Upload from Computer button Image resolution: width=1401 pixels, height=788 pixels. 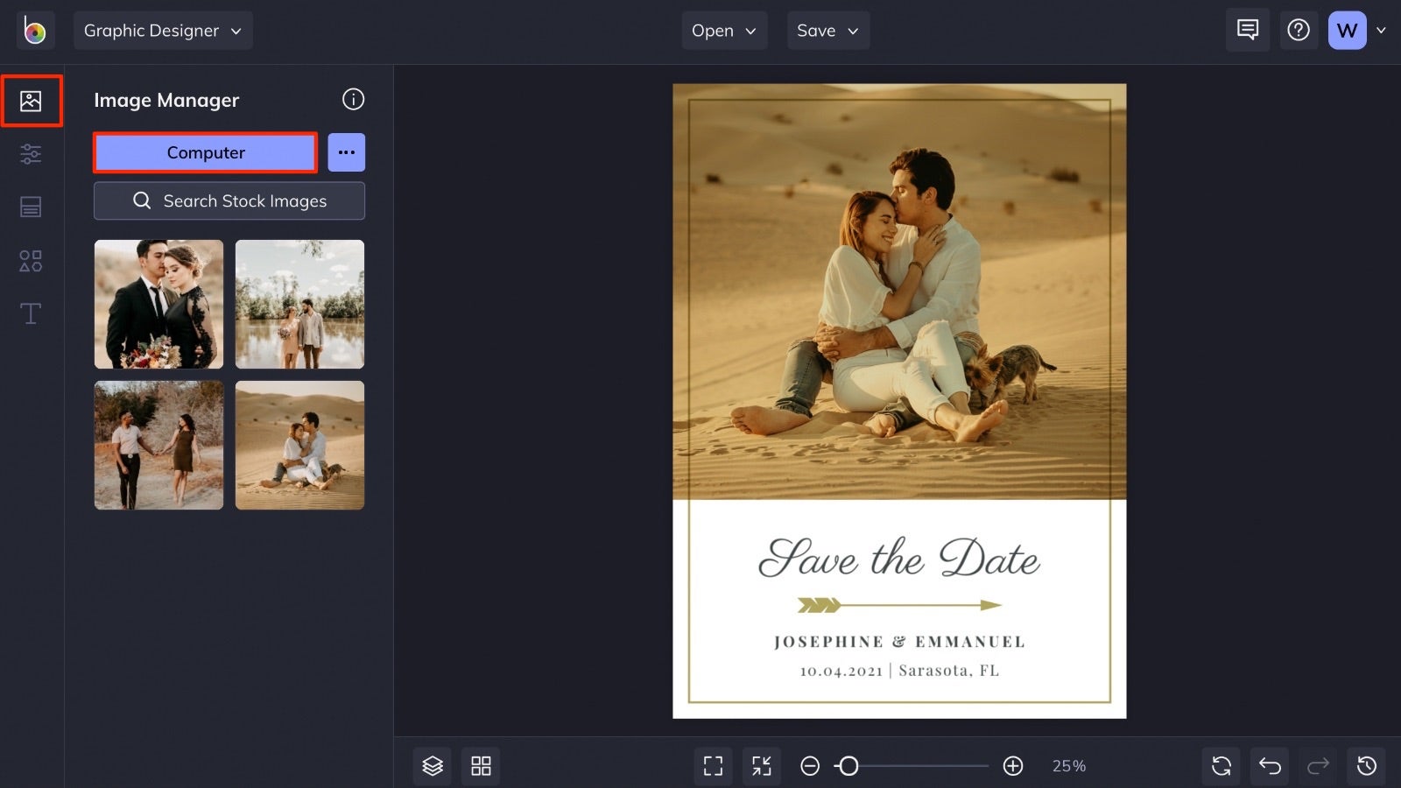click(x=206, y=152)
